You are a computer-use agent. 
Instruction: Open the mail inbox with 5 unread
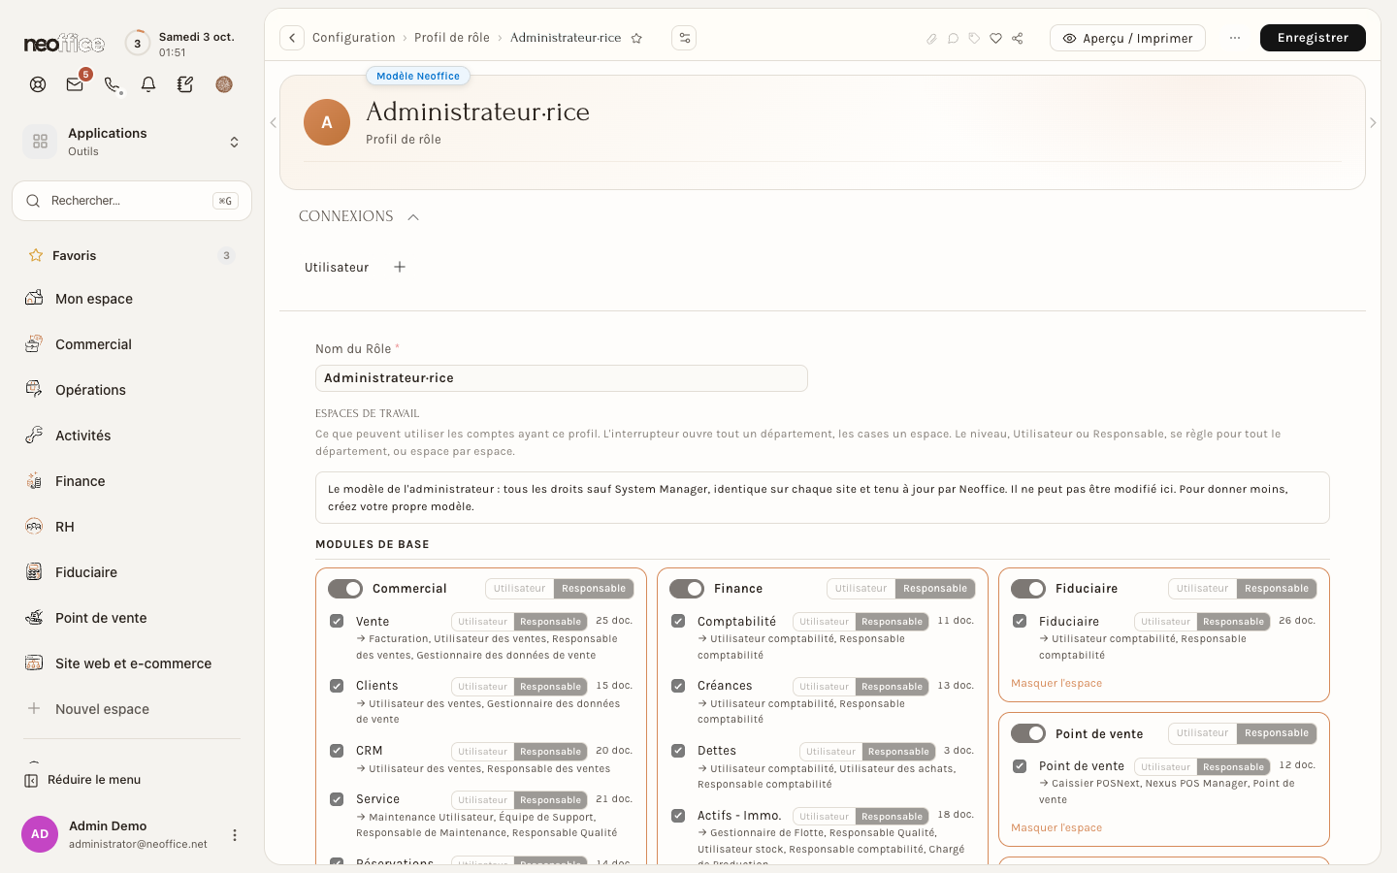click(x=75, y=84)
